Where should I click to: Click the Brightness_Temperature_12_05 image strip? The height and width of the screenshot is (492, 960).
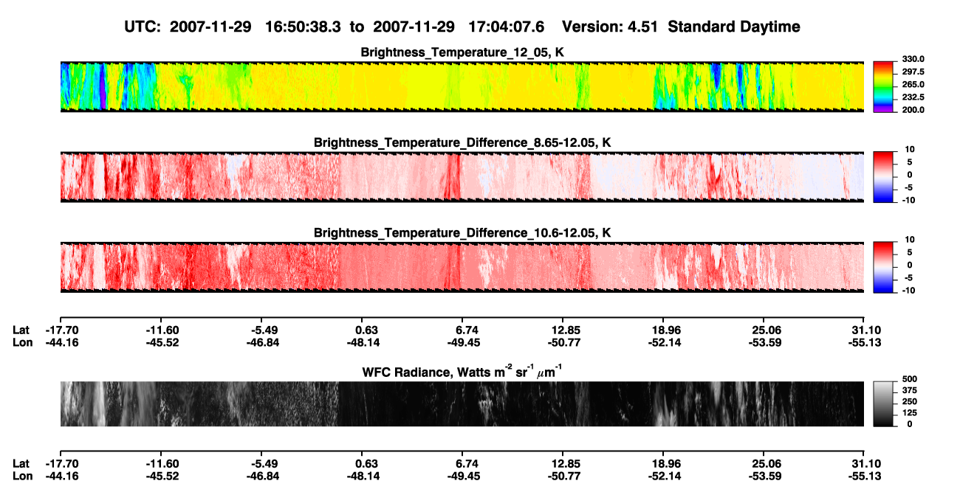462,87
